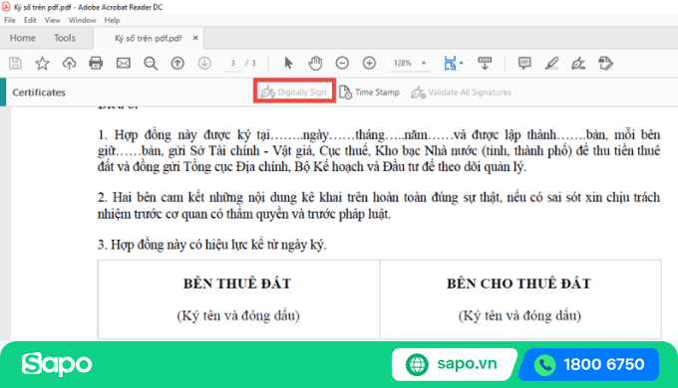Zoom in with the plus icon
This screenshot has height=388, width=678.
click(x=369, y=64)
